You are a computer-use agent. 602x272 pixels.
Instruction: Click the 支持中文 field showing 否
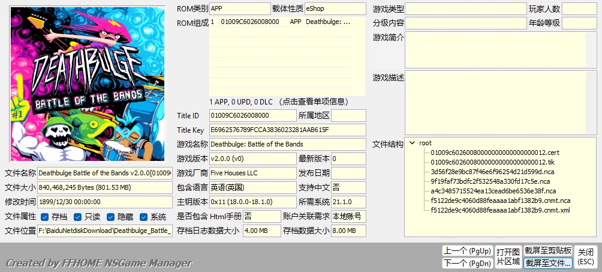tap(348, 187)
